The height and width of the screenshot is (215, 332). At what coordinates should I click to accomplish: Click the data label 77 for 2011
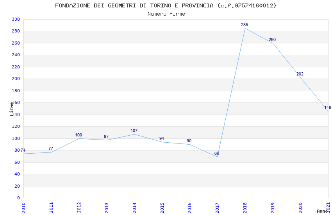51,149
